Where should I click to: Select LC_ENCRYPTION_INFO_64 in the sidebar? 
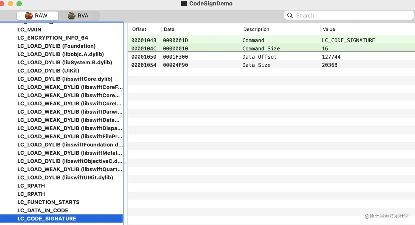pyautogui.click(x=53, y=38)
